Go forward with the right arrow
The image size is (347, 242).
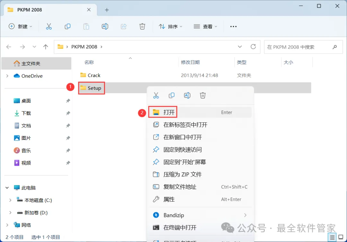22,47
